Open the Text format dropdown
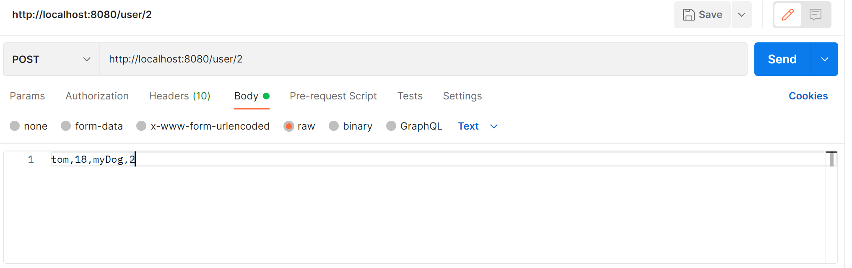This screenshot has width=852, height=268. point(478,126)
